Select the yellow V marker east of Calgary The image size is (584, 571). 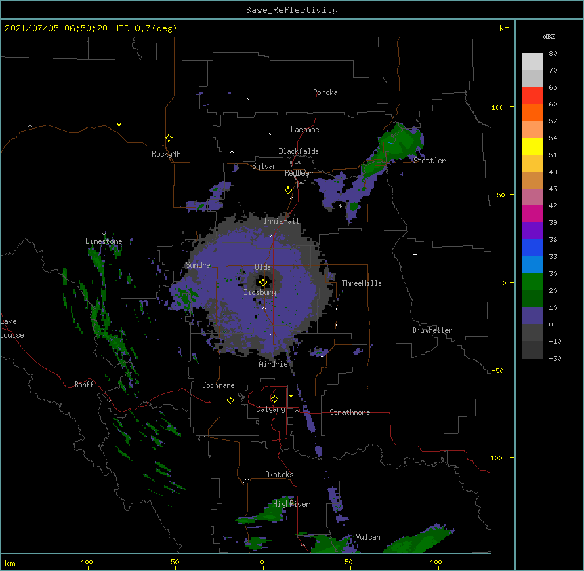291,396
